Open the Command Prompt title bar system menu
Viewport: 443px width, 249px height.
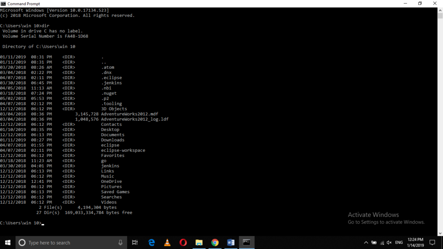[x=3, y=3]
